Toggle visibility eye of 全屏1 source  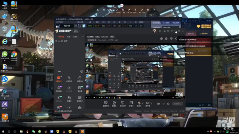[x=56, y=41]
